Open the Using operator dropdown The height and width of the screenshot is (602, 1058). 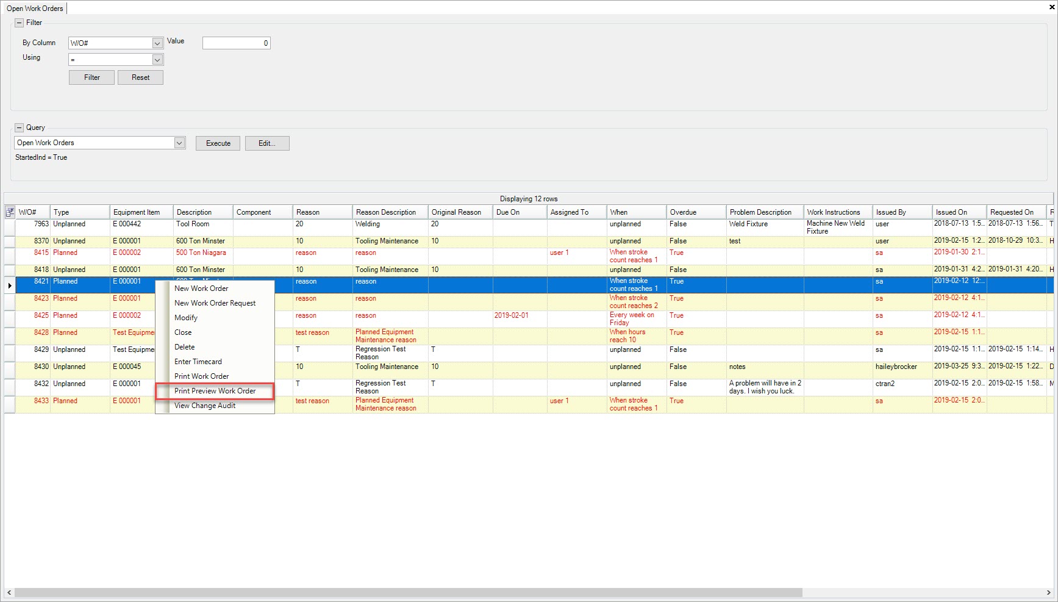(x=157, y=60)
